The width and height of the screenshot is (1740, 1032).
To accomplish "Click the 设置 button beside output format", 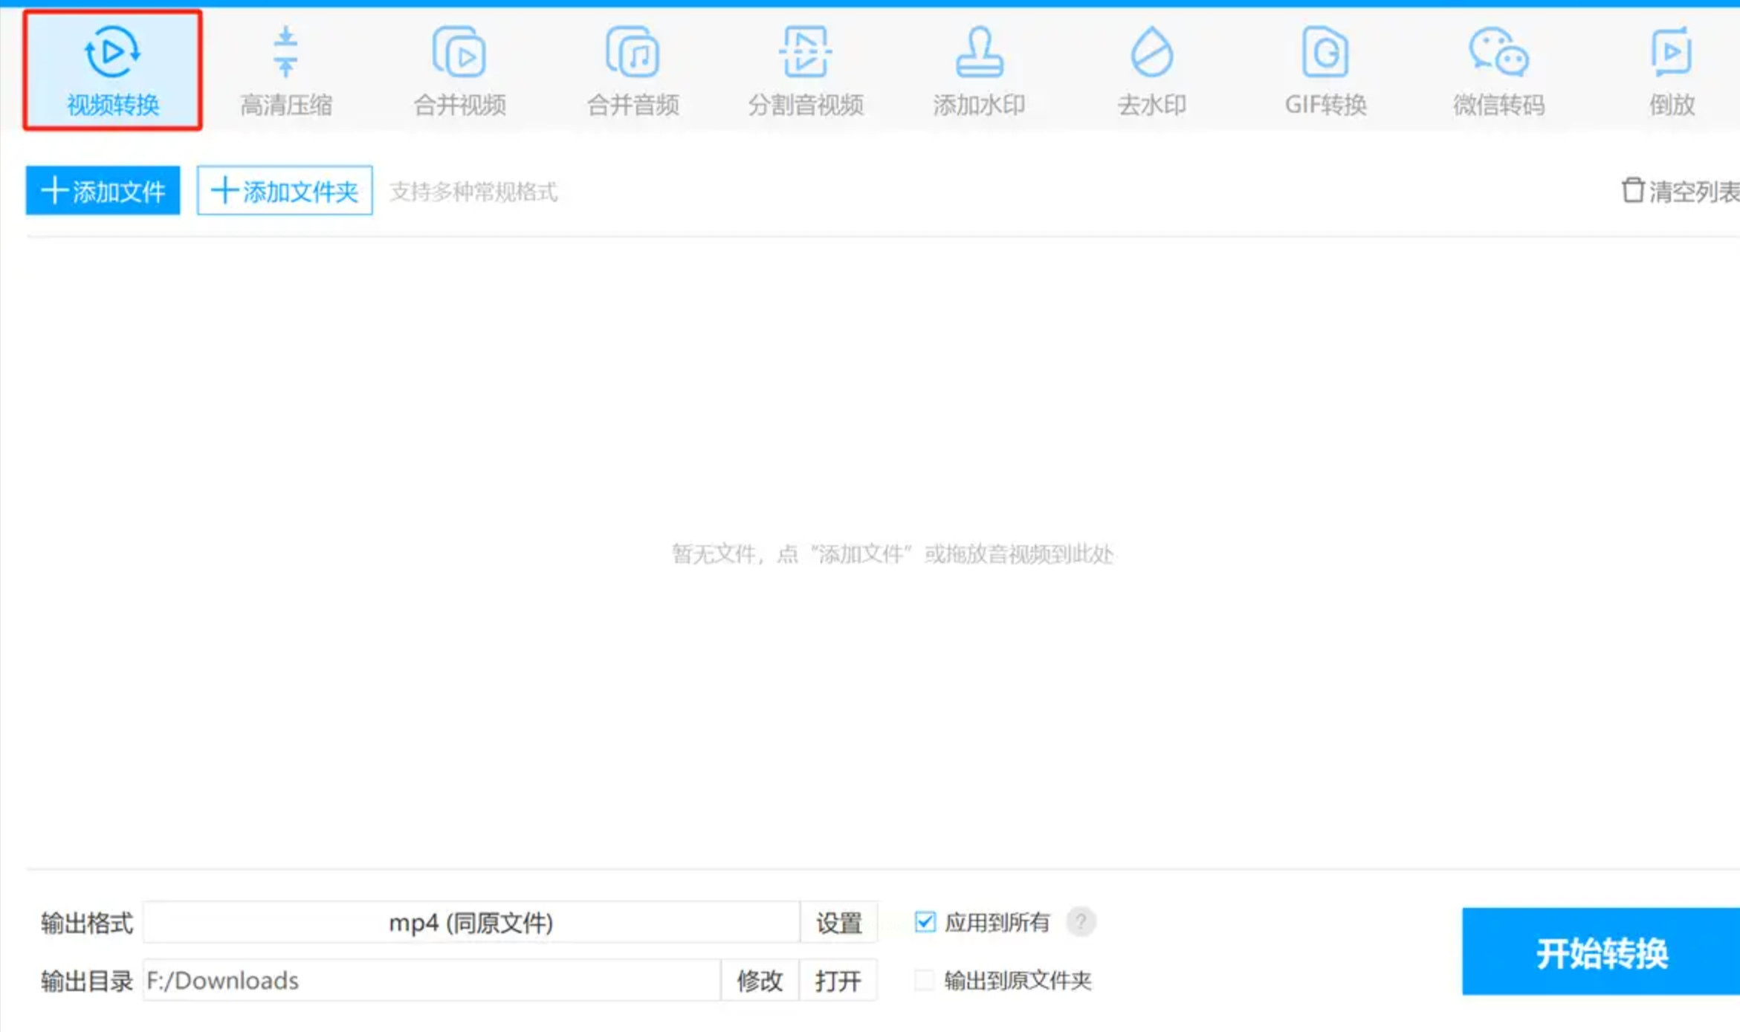I will point(838,923).
